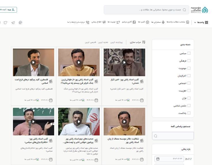This screenshot has height=165, width=212.
Task: Click the Masaf institute logo
Action: (199, 10)
